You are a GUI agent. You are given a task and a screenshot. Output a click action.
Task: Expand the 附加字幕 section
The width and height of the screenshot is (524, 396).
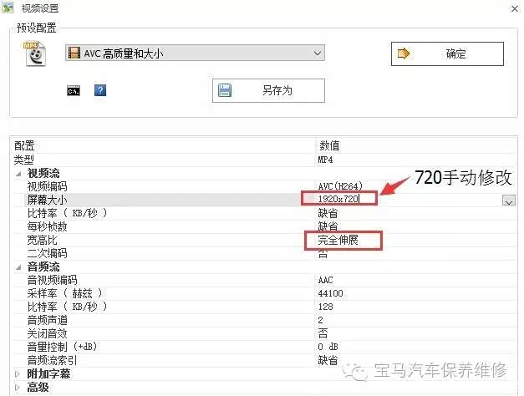point(18,373)
